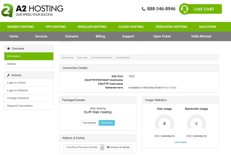Click the Actions wrench icon
Viewport: 231px width, 155px height.
coord(9,75)
